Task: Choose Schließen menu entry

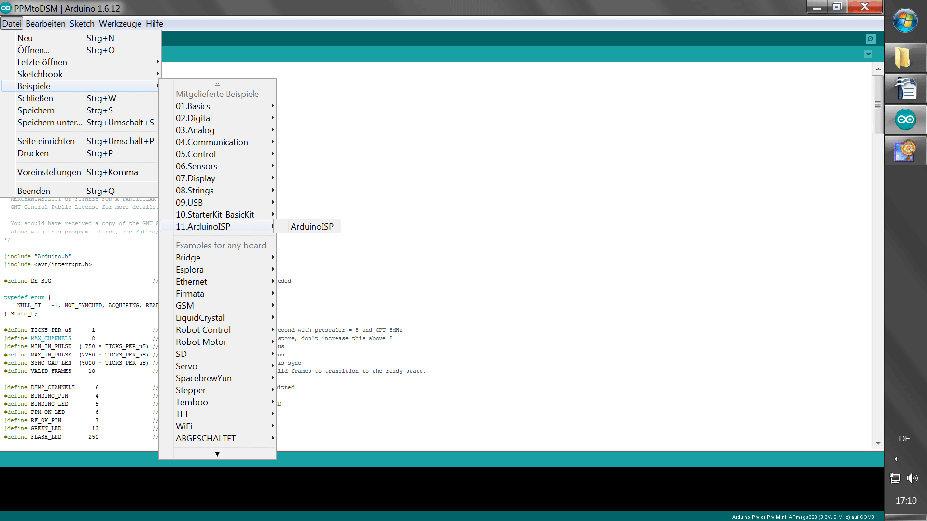Action: (x=81, y=98)
